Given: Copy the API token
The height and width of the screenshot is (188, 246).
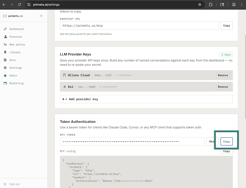Looking at the screenshot, I should pyautogui.click(x=227, y=141).
